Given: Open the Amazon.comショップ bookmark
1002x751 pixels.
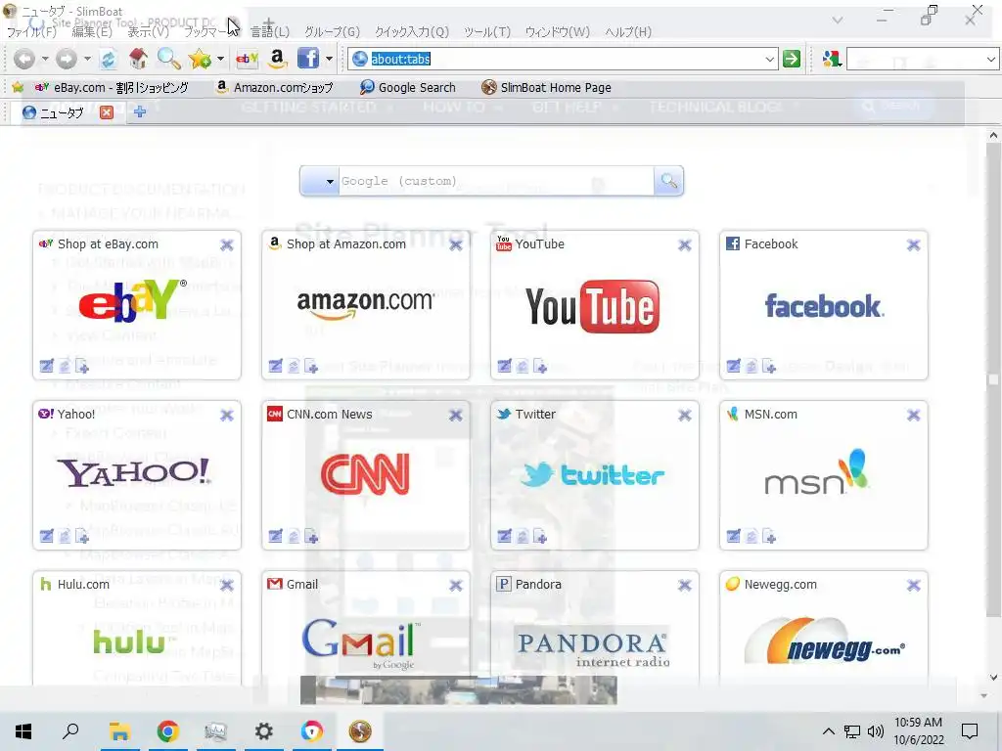Looking at the screenshot, I should coord(275,87).
